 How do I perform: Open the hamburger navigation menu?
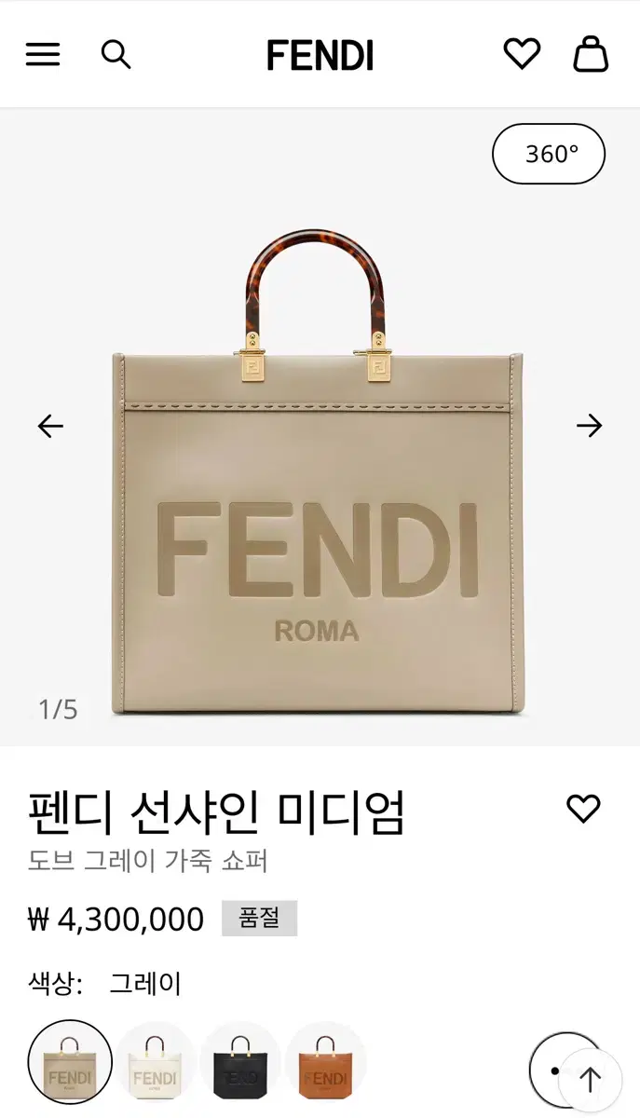(43, 55)
